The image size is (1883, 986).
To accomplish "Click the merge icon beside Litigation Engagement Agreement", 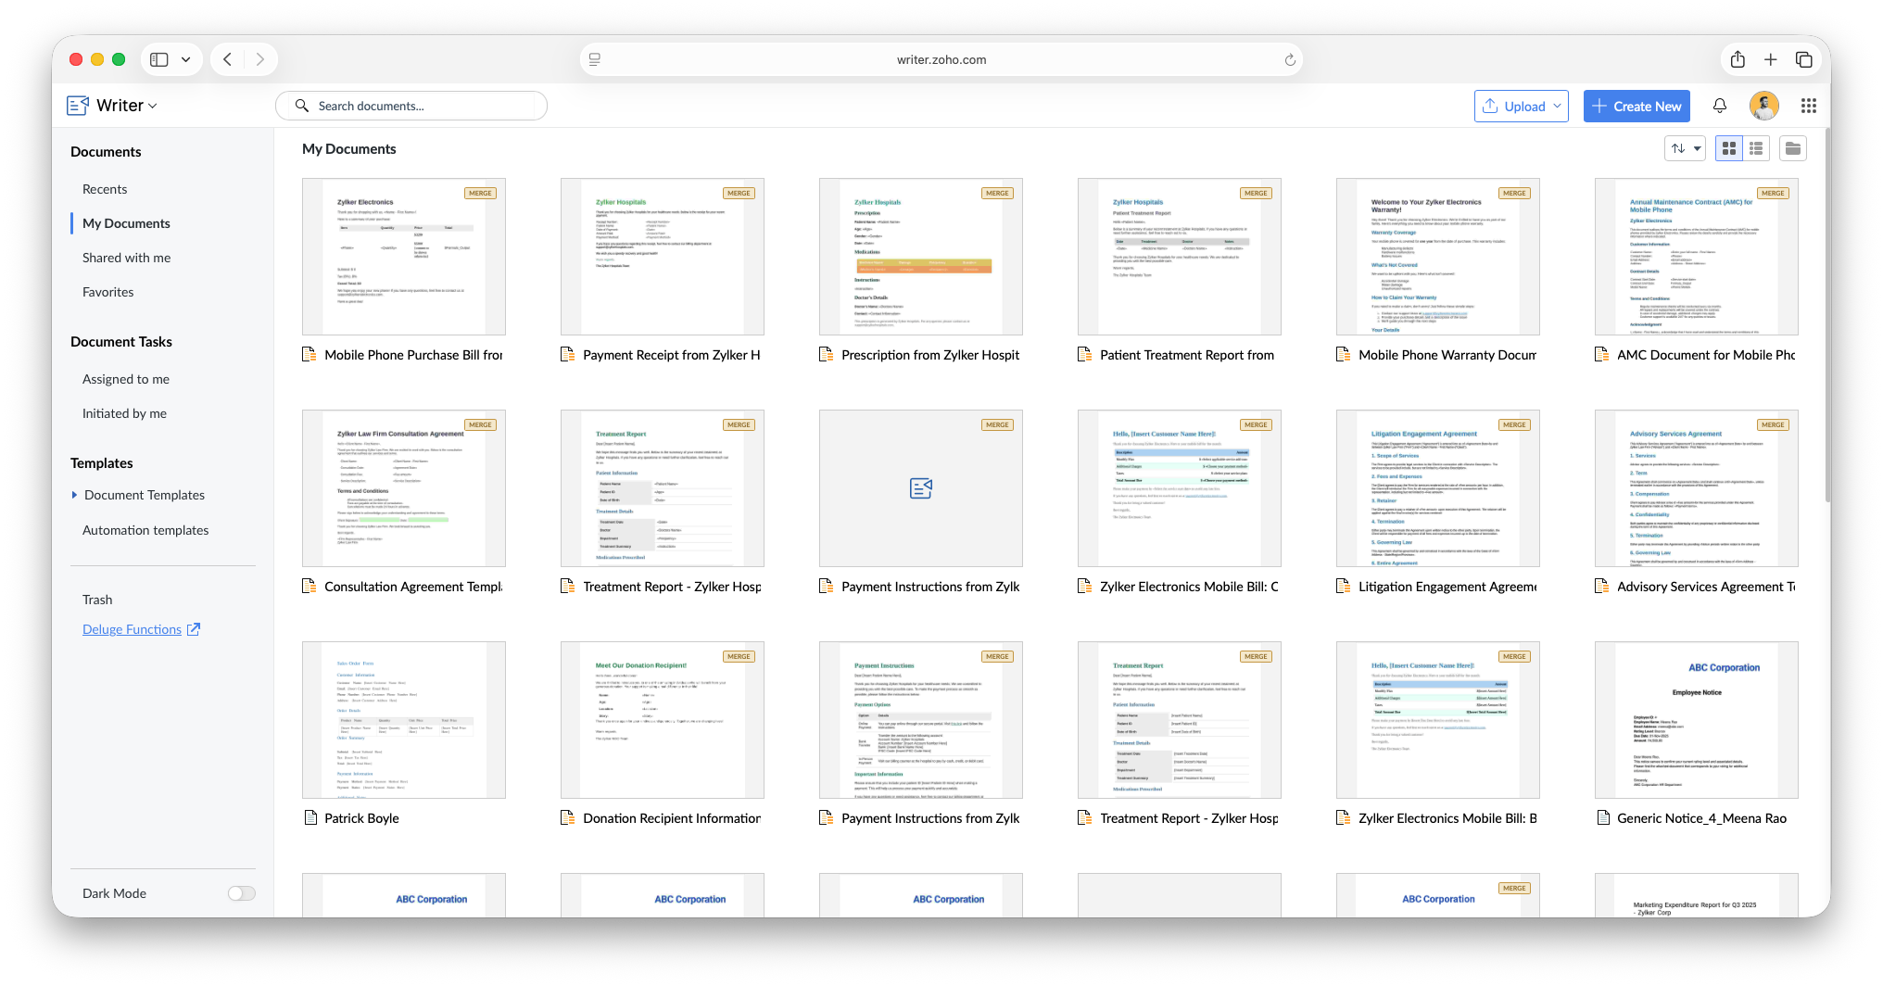I will coord(1345,587).
